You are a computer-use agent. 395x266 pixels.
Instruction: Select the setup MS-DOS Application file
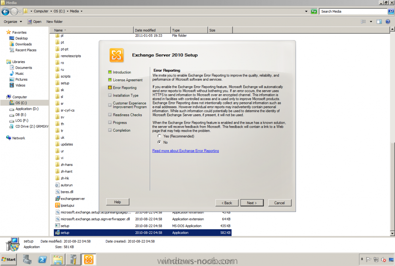tap(143, 226)
